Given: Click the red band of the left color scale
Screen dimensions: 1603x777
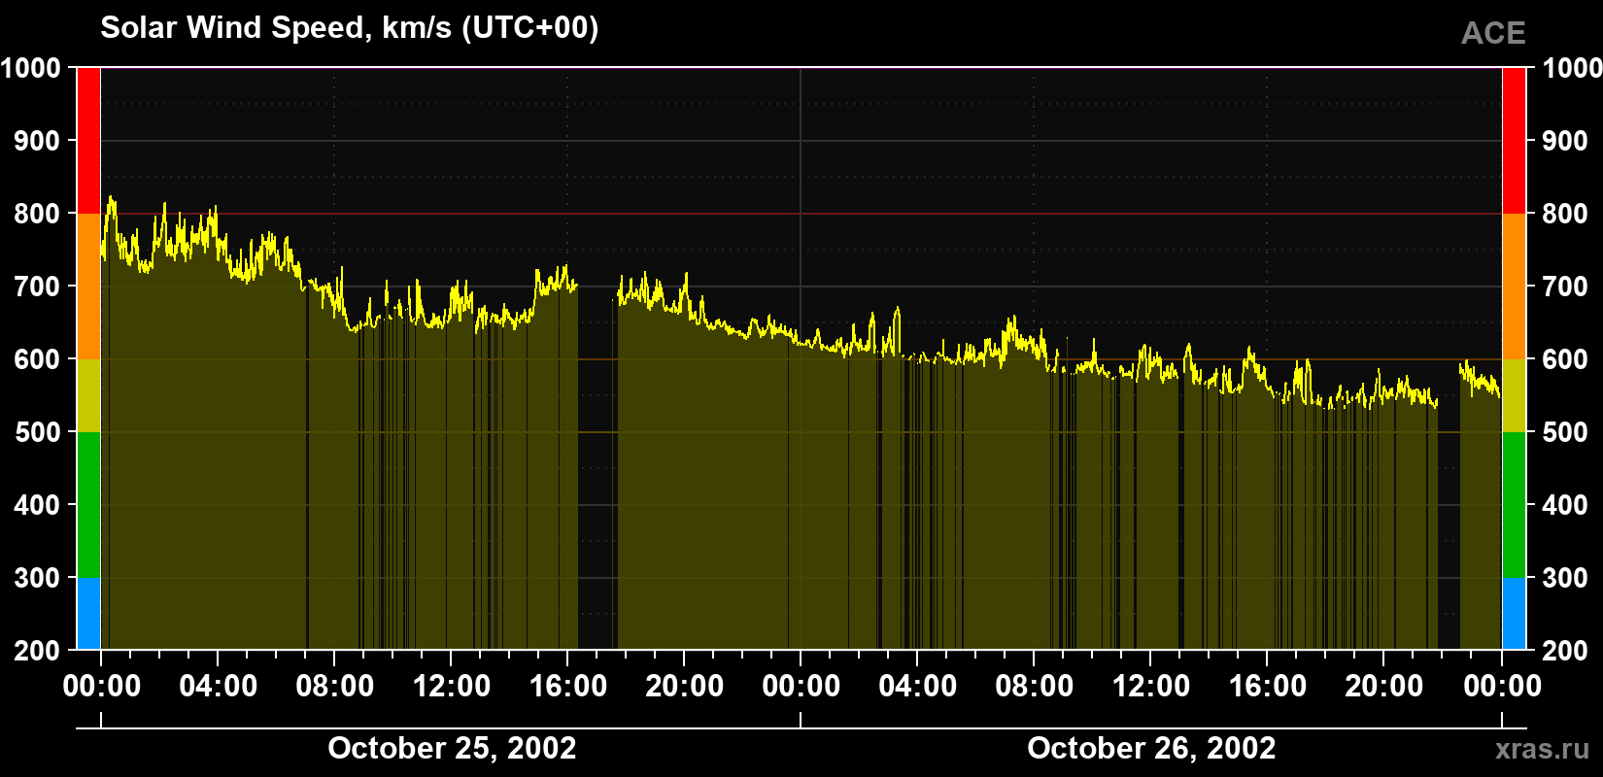Looking at the screenshot, I should (x=88, y=141).
